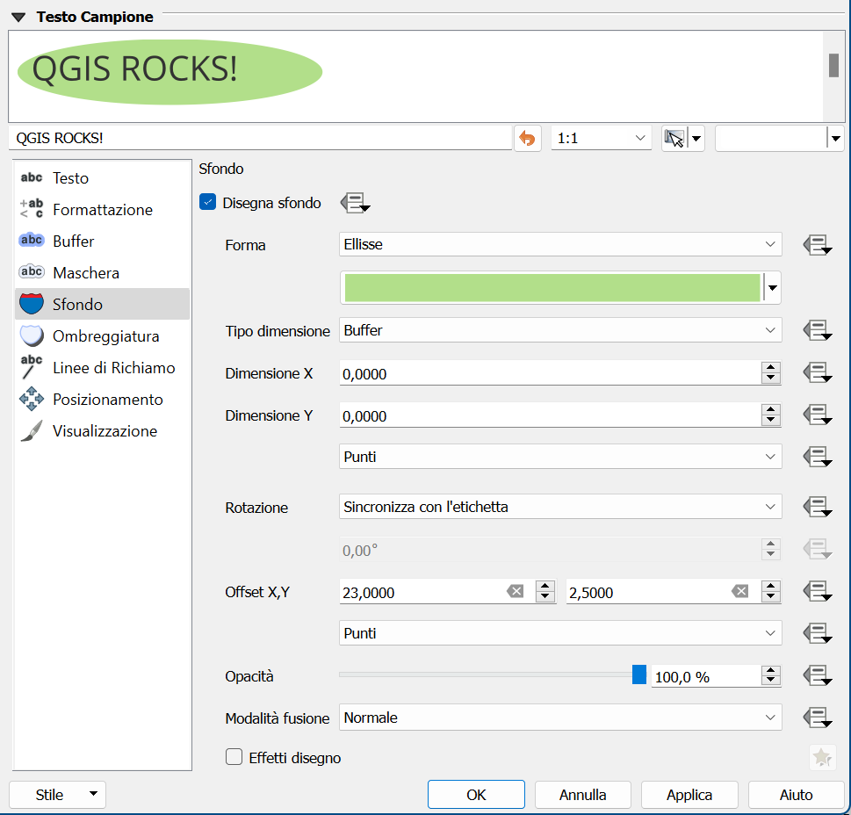The width and height of the screenshot is (851, 815).
Task: Open the Visualizzazione section
Action: (x=102, y=431)
